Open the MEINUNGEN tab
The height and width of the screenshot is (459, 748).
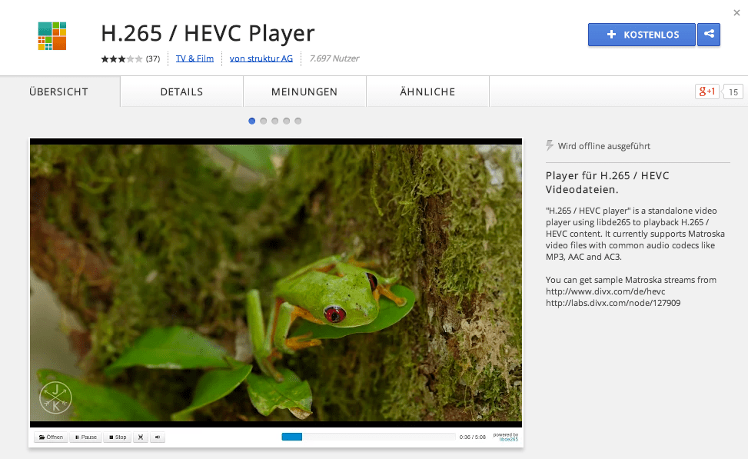pyautogui.click(x=304, y=91)
